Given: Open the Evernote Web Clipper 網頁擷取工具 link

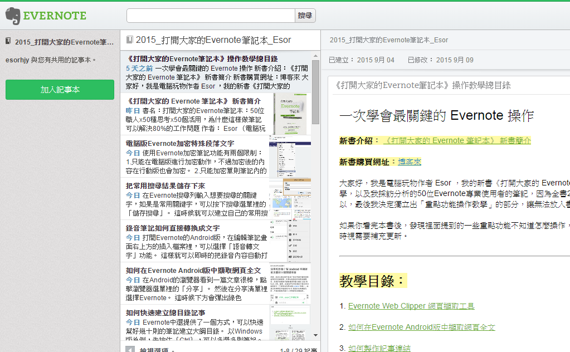Looking at the screenshot, I should [411, 306].
